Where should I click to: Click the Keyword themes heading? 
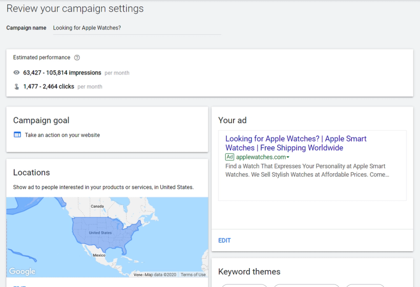pos(249,271)
